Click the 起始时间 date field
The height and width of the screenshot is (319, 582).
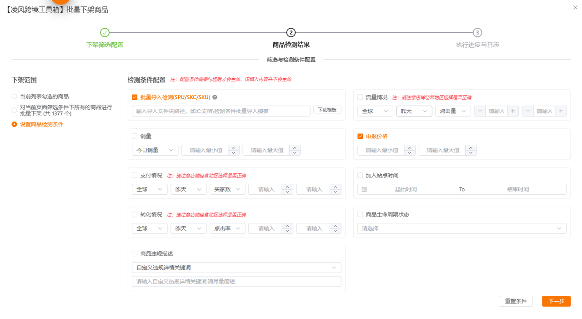[406, 189]
